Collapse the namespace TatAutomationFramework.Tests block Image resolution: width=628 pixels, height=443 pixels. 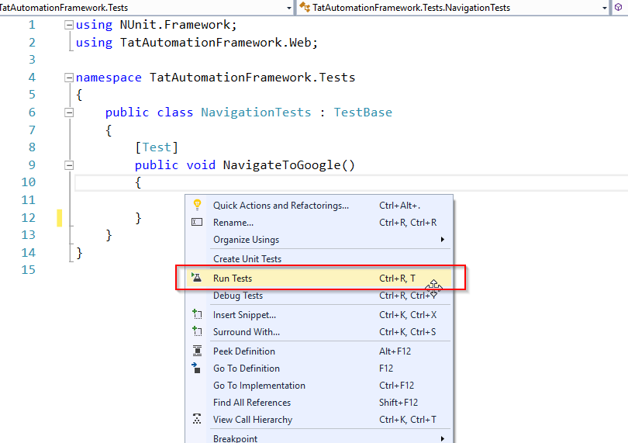(x=69, y=78)
